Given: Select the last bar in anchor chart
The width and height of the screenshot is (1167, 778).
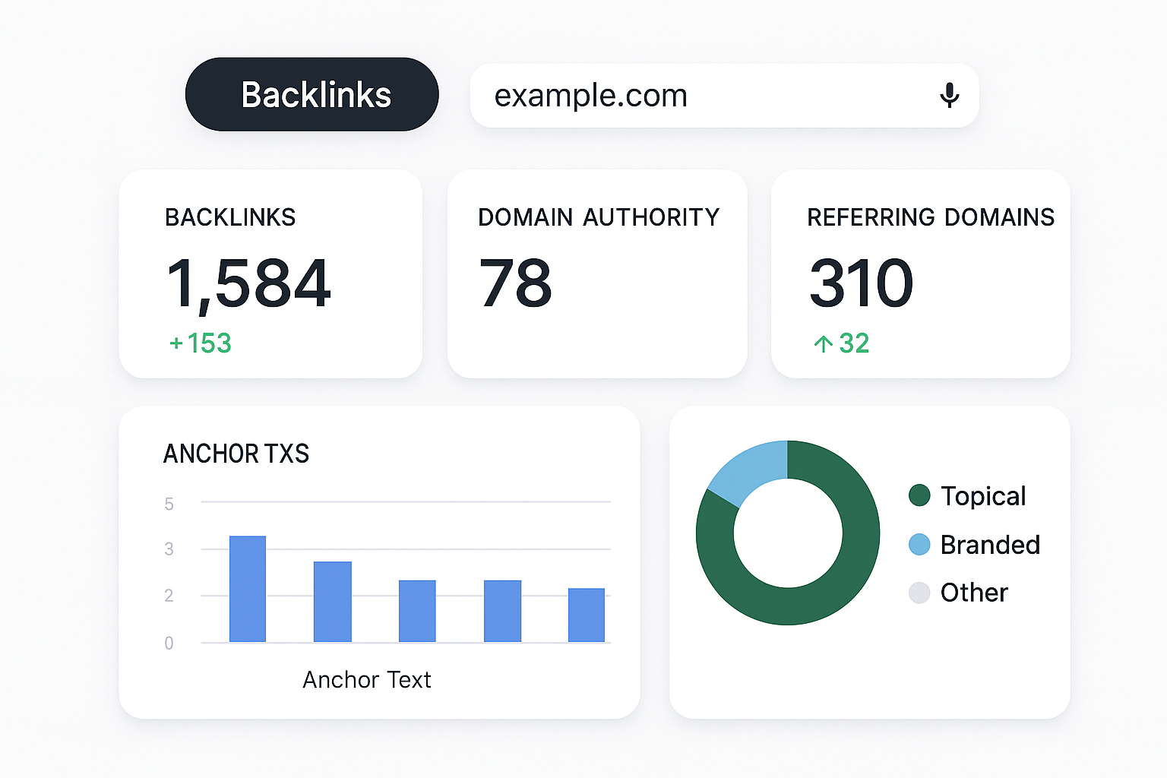Looking at the screenshot, I should (x=587, y=615).
